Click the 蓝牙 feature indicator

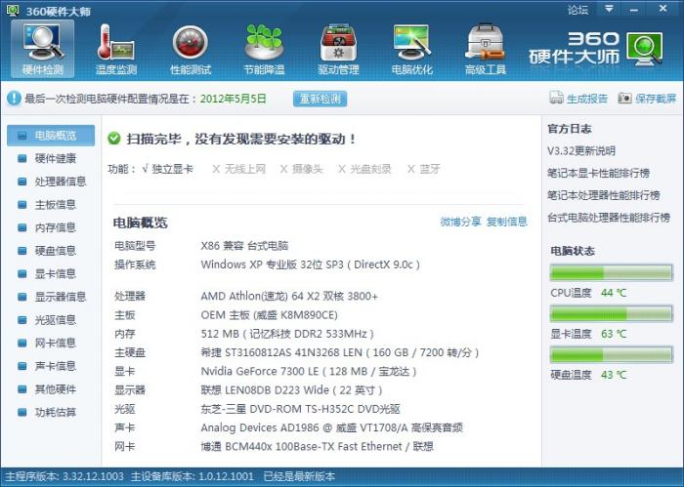click(x=423, y=169)
